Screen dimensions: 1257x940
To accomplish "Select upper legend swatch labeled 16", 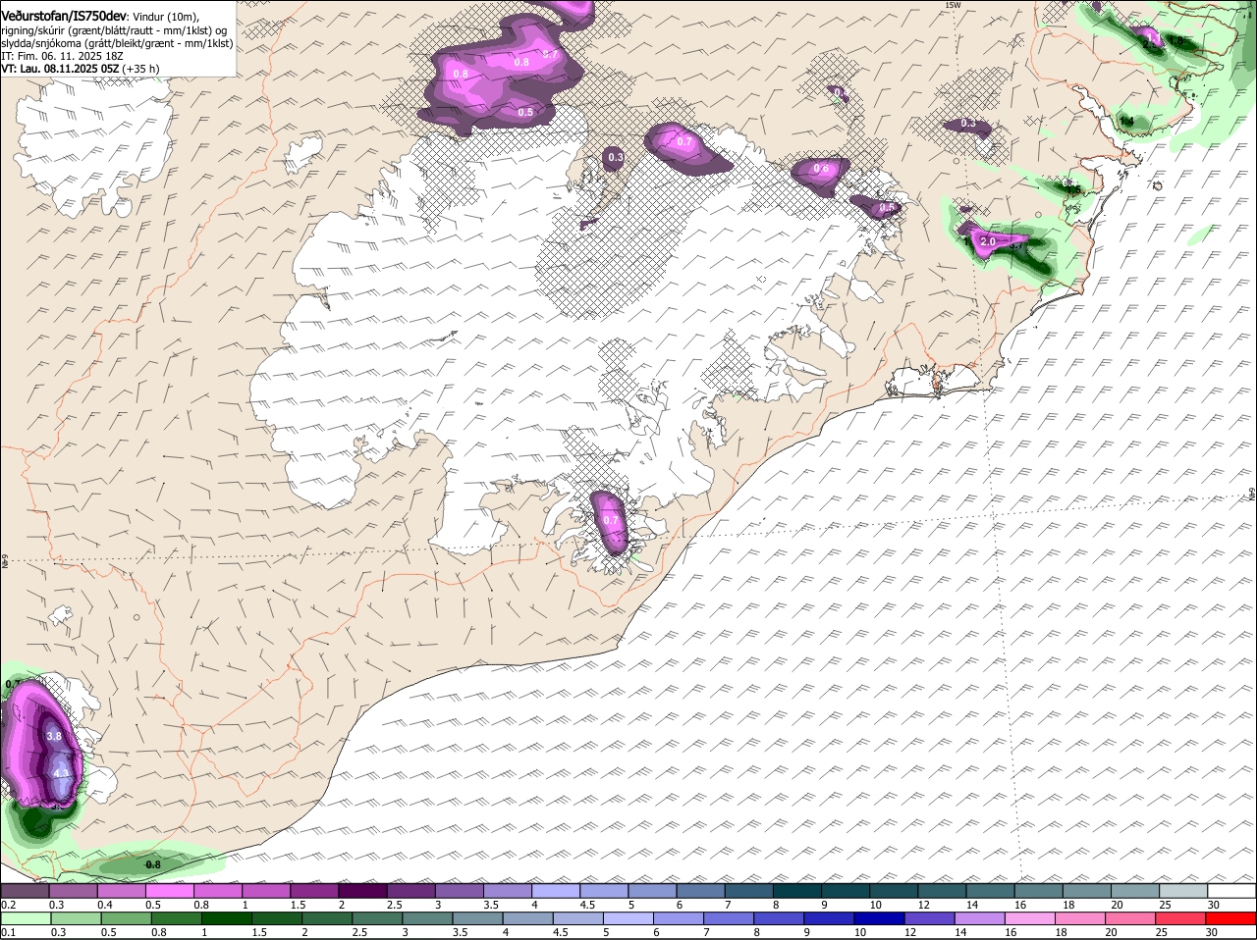I will 1040,891.
